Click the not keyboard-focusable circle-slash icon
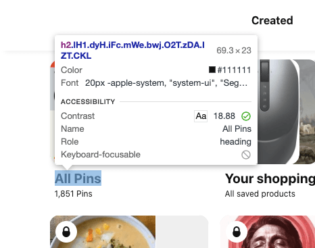 [246, 155]
